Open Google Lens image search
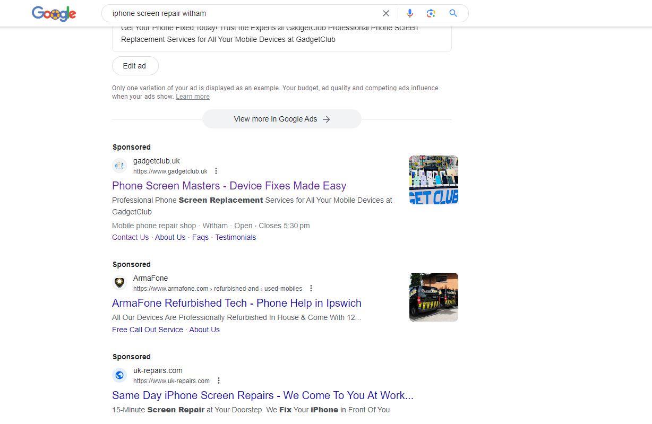 pyautogui.click(x=431, y=13)
